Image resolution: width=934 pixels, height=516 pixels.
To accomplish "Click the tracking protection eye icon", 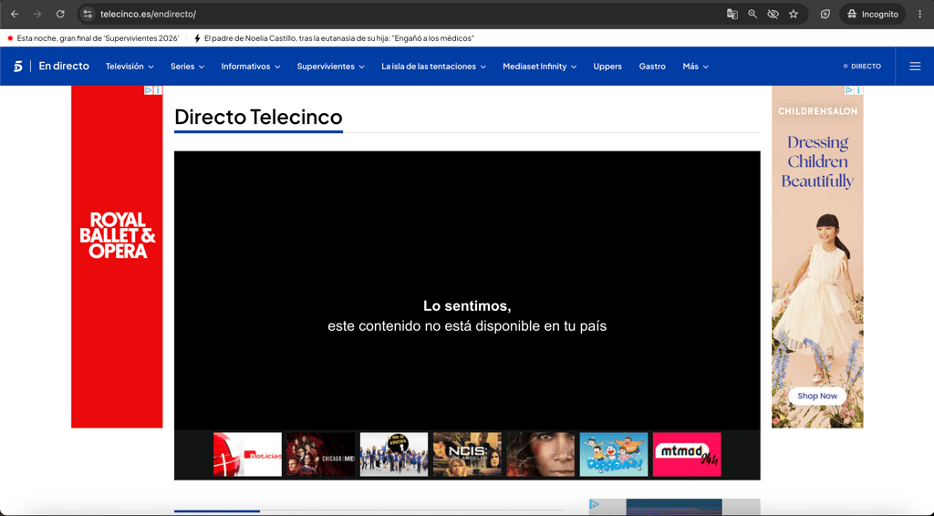I will pos(773,14).
